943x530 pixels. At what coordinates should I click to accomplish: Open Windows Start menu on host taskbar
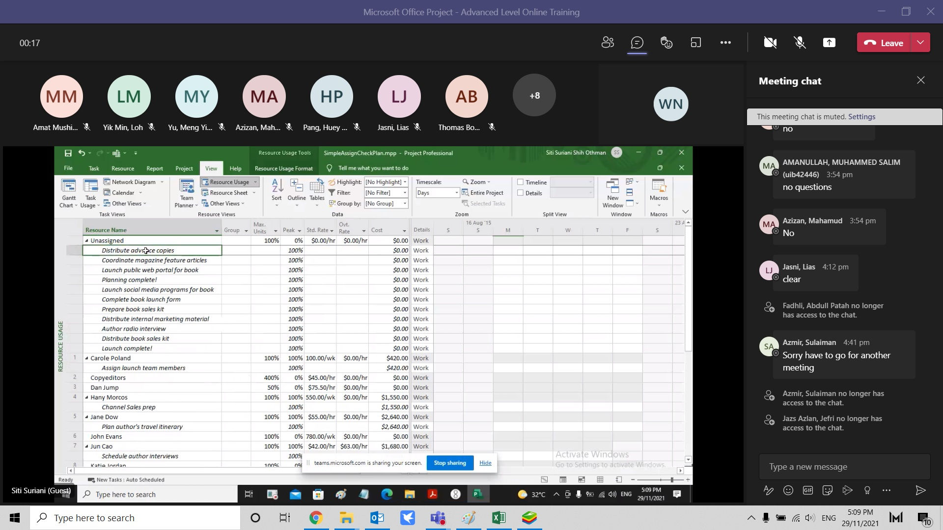coord(15,518)
